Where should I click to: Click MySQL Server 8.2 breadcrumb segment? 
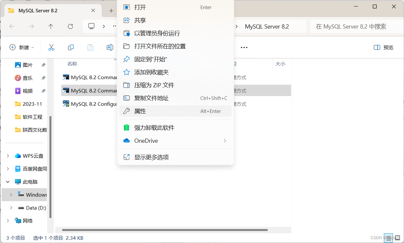267,27
